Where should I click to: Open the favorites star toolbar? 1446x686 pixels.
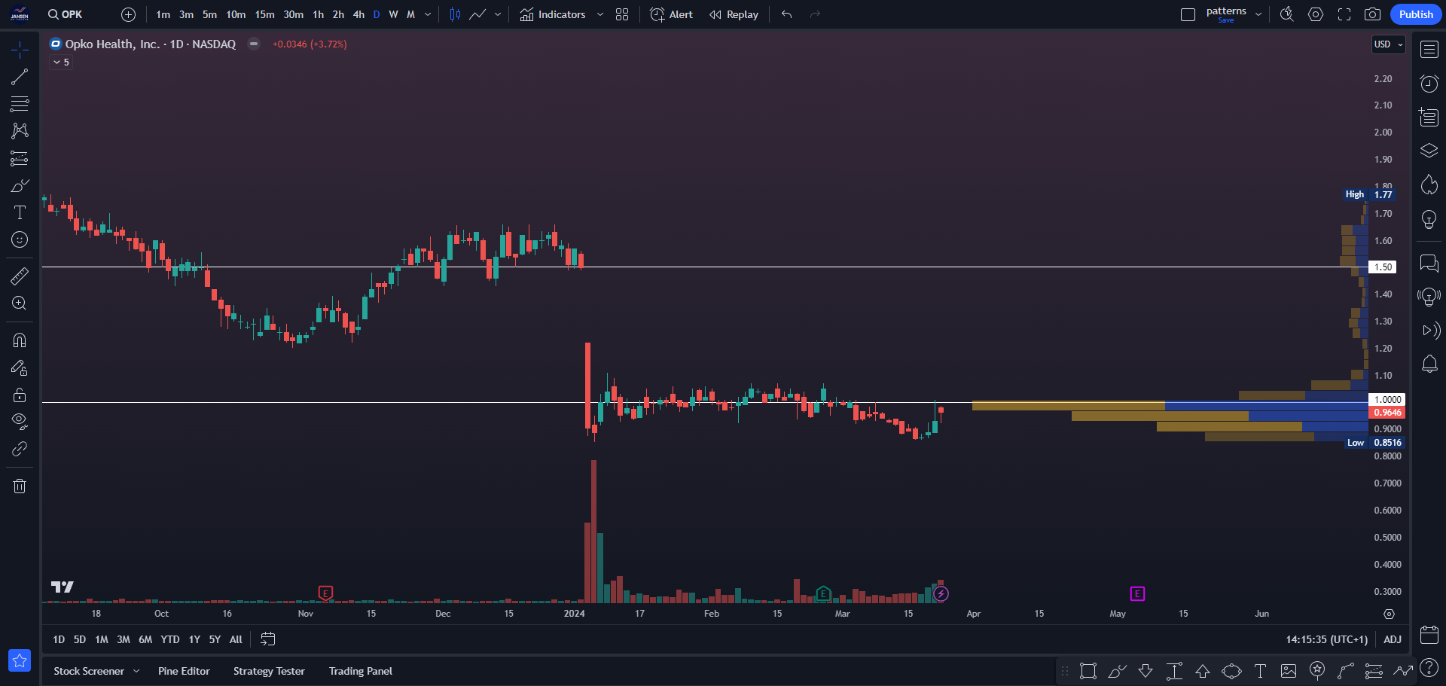tap(20, 660)
